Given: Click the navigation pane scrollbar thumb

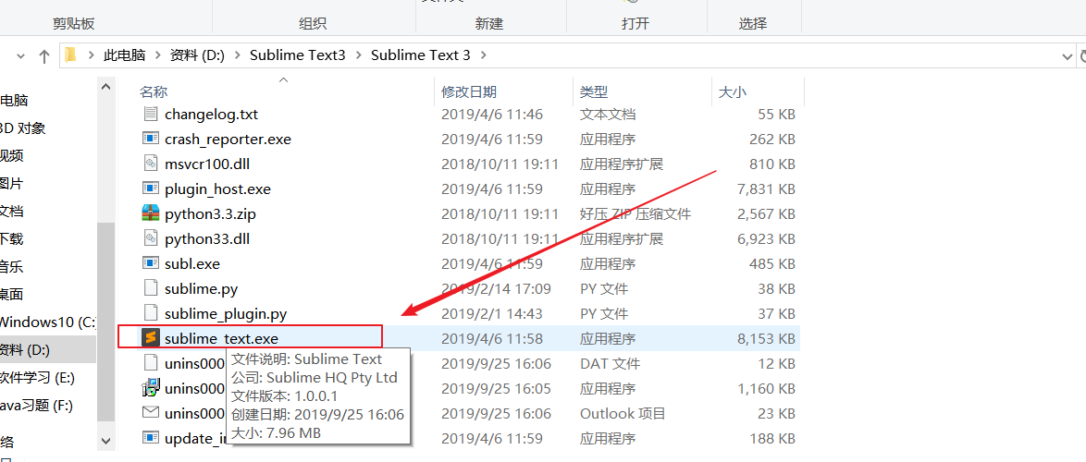Looking at the screenshot, I should [105, 322].
